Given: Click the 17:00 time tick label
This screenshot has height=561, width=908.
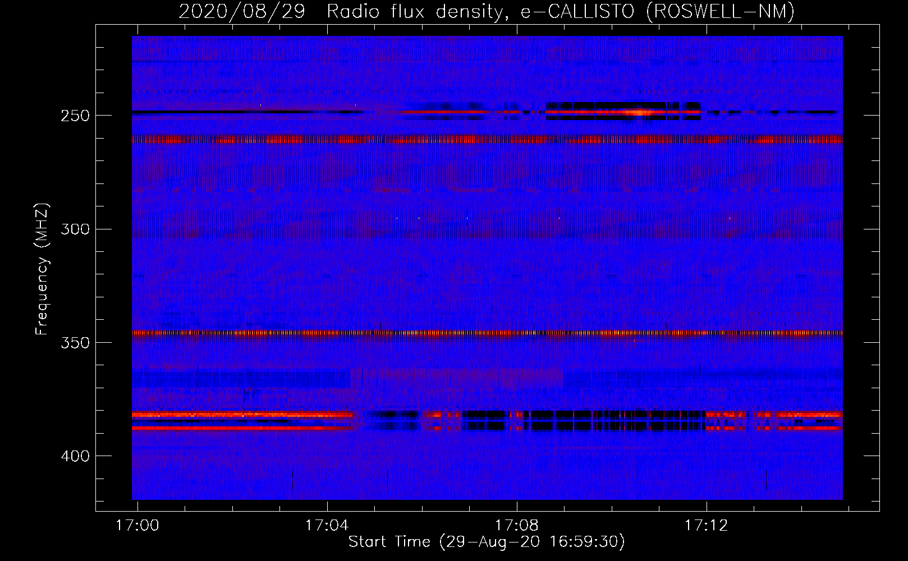Looking at the screenshot, I should tap(137, 526).
